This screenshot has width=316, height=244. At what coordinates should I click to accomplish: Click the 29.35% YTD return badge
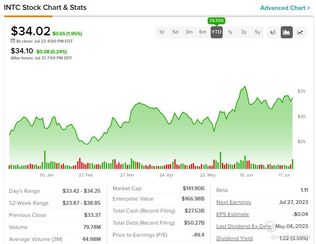pos(216,21)
